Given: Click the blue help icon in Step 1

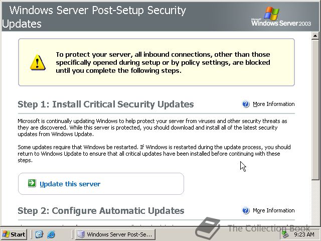Looking at the screenshot, I should (x=246, y=104).
